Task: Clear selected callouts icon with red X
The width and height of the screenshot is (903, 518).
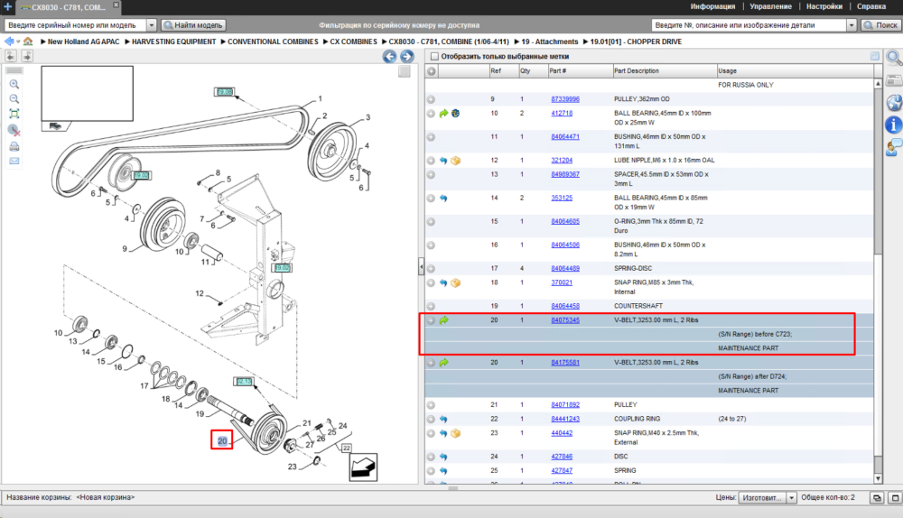Action: pos(14,130)
